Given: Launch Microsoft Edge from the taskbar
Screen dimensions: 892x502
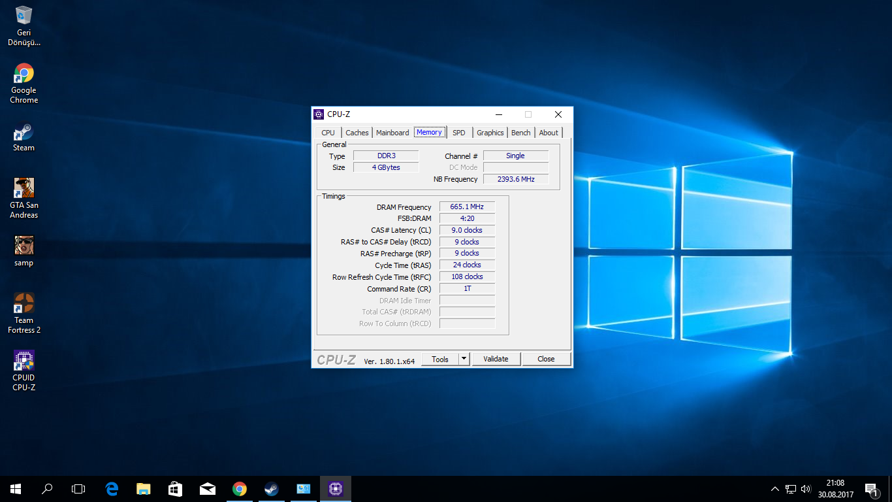Looking at the screenshot, I should 112,488.
